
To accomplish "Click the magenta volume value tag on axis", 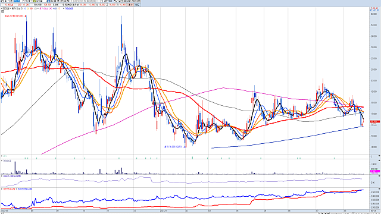I will point(375,171).
